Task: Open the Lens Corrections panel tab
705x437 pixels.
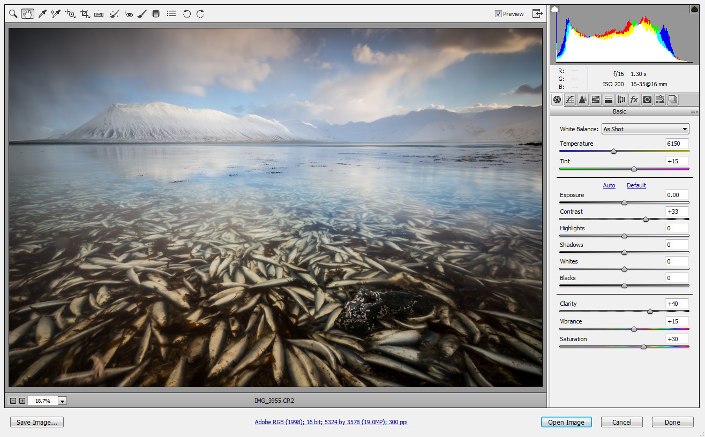Action: 621,99
